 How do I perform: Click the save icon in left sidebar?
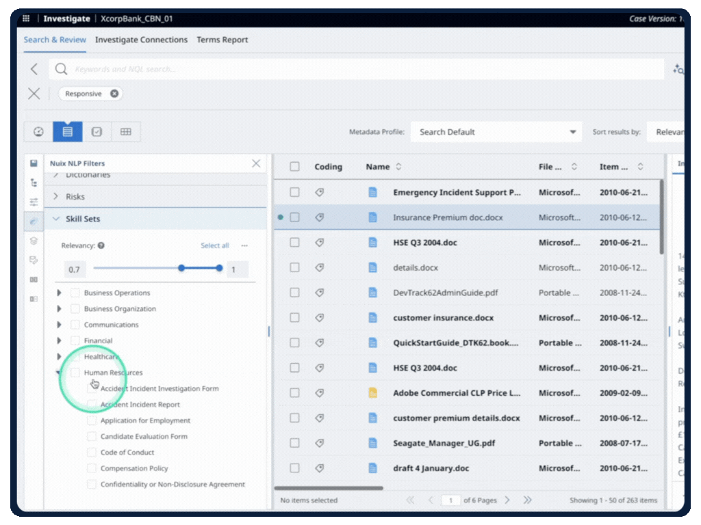point(34,164)
